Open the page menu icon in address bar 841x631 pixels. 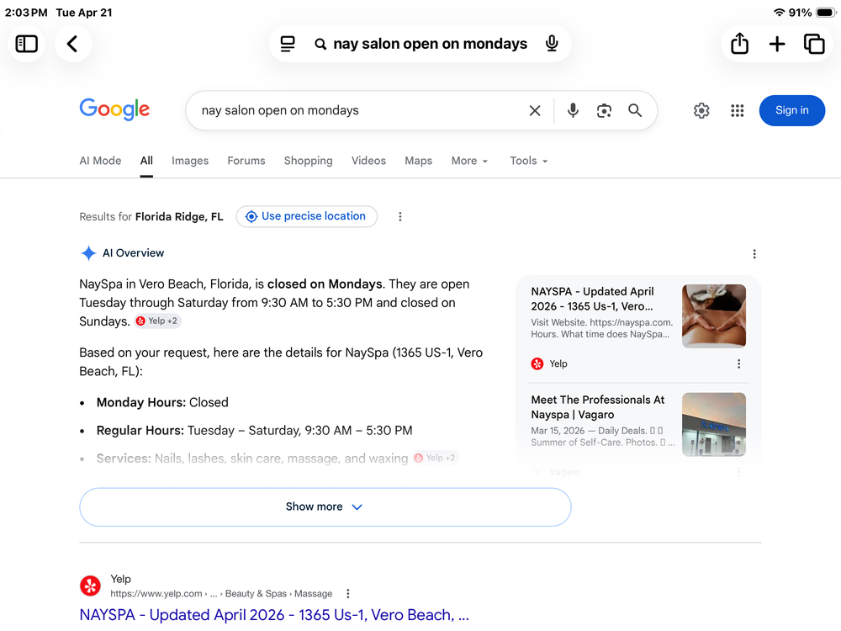click(x=288, y=44)
